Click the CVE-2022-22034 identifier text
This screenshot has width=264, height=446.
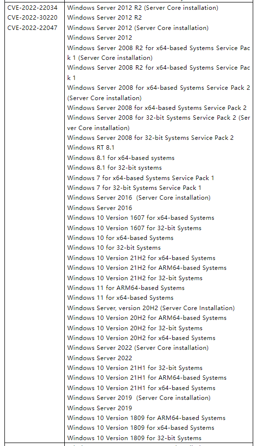coord(32,8)
